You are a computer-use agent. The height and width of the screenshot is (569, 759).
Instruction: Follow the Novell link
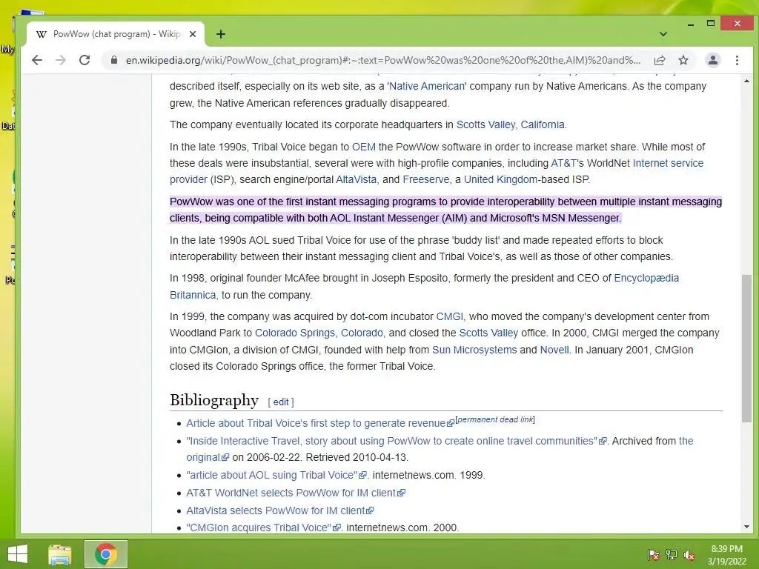[554, 350]
